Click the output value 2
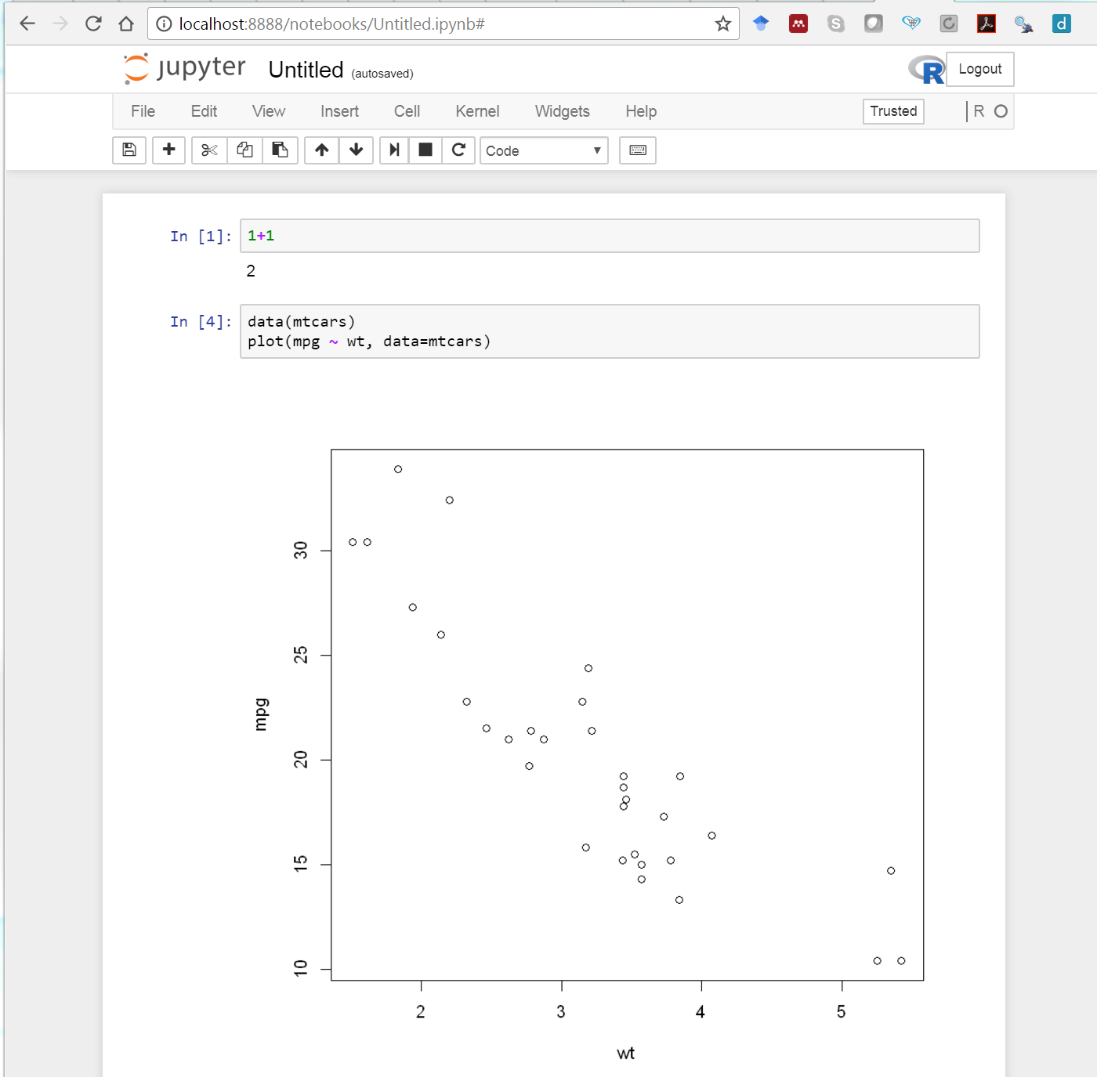This screenshot has width=1097, height=1077. (251, 271)
